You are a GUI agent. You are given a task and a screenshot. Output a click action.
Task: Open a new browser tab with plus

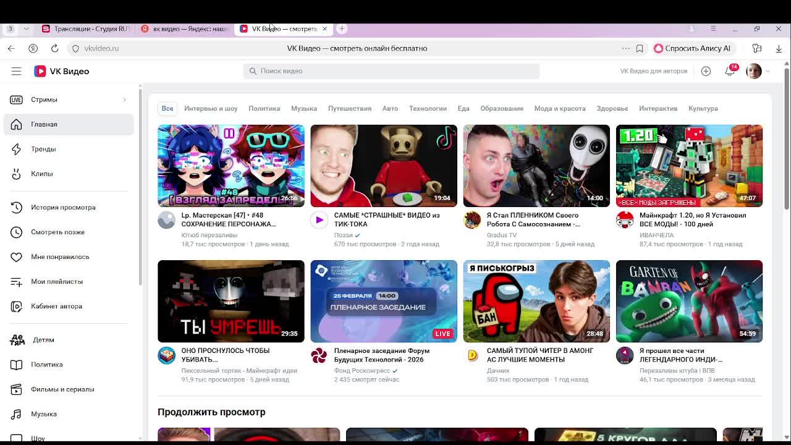pos(341,28)
